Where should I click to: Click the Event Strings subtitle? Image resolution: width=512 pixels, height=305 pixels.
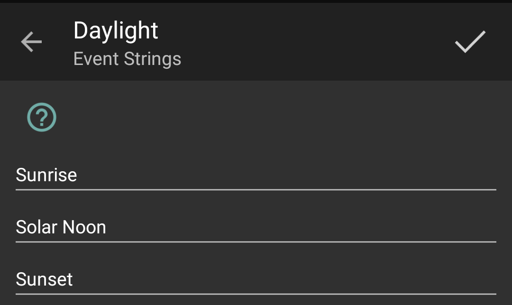[127, 59]
